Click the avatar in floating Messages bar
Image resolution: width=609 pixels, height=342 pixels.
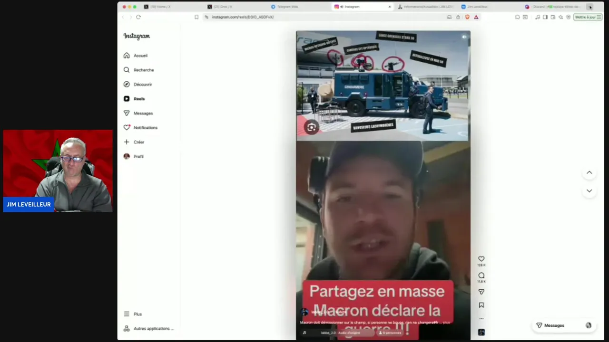pyautogui.click(x=588, y=325)
